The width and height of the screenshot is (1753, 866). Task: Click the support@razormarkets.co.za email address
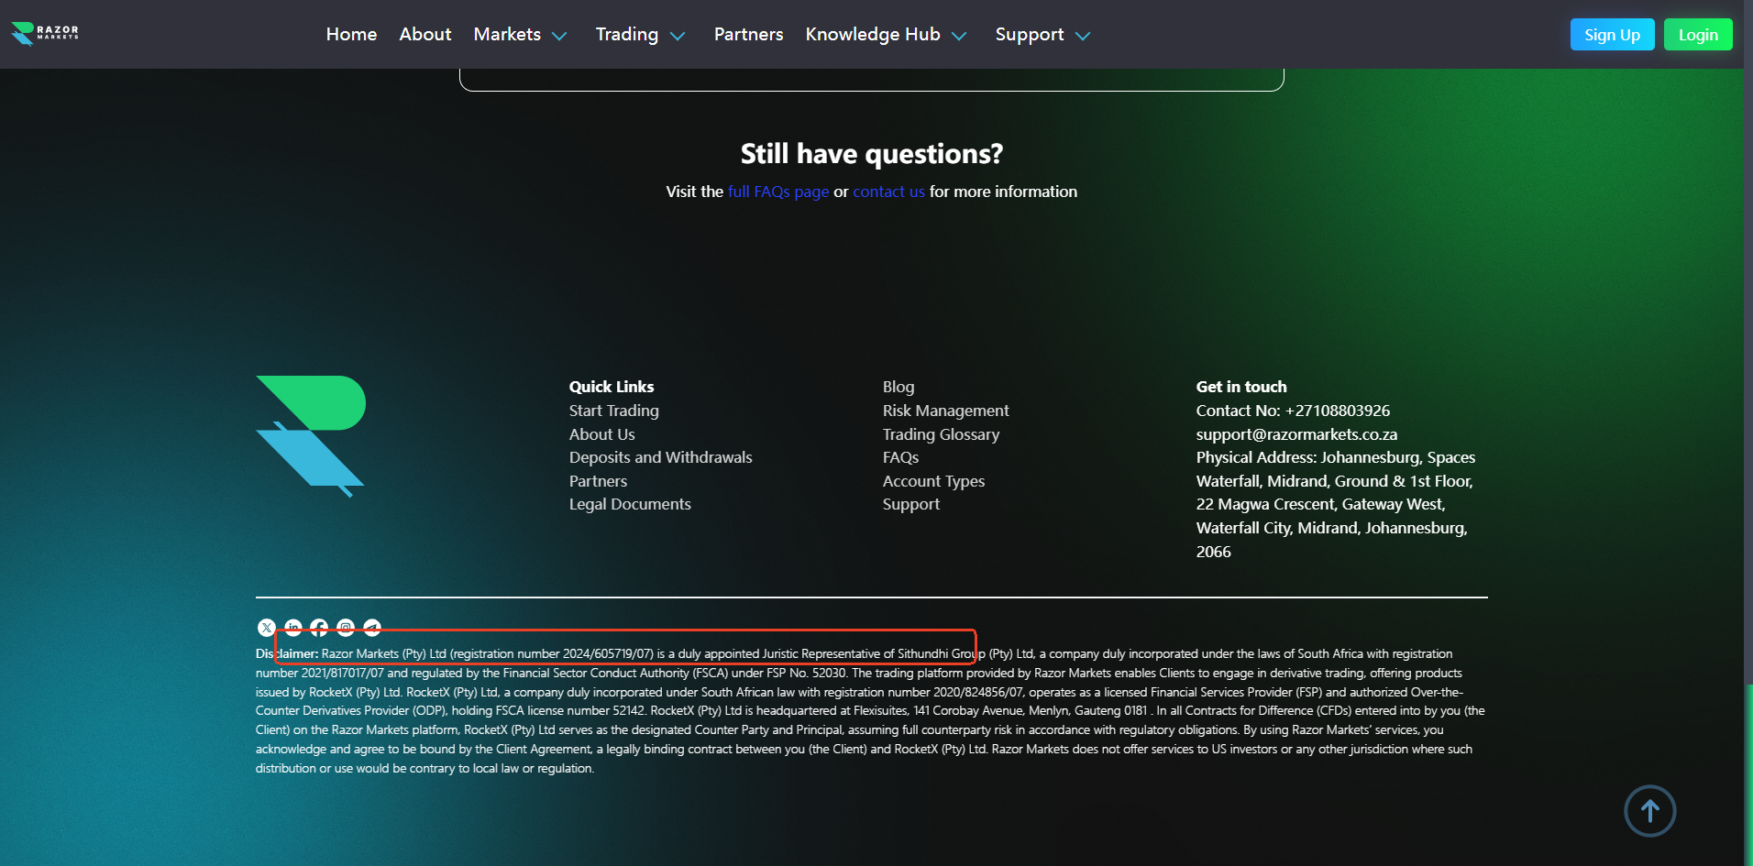(x=1296, y=434)
